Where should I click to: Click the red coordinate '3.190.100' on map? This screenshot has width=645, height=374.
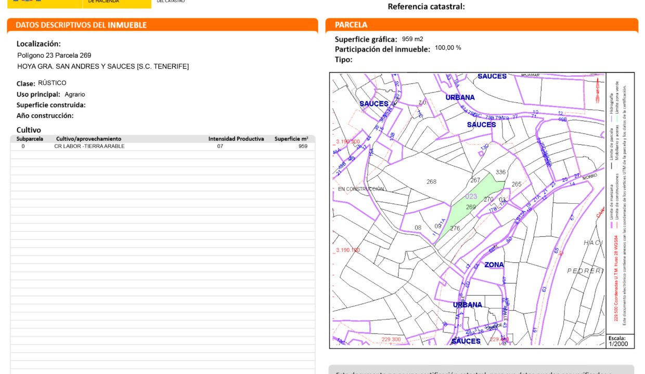[348, 250]
